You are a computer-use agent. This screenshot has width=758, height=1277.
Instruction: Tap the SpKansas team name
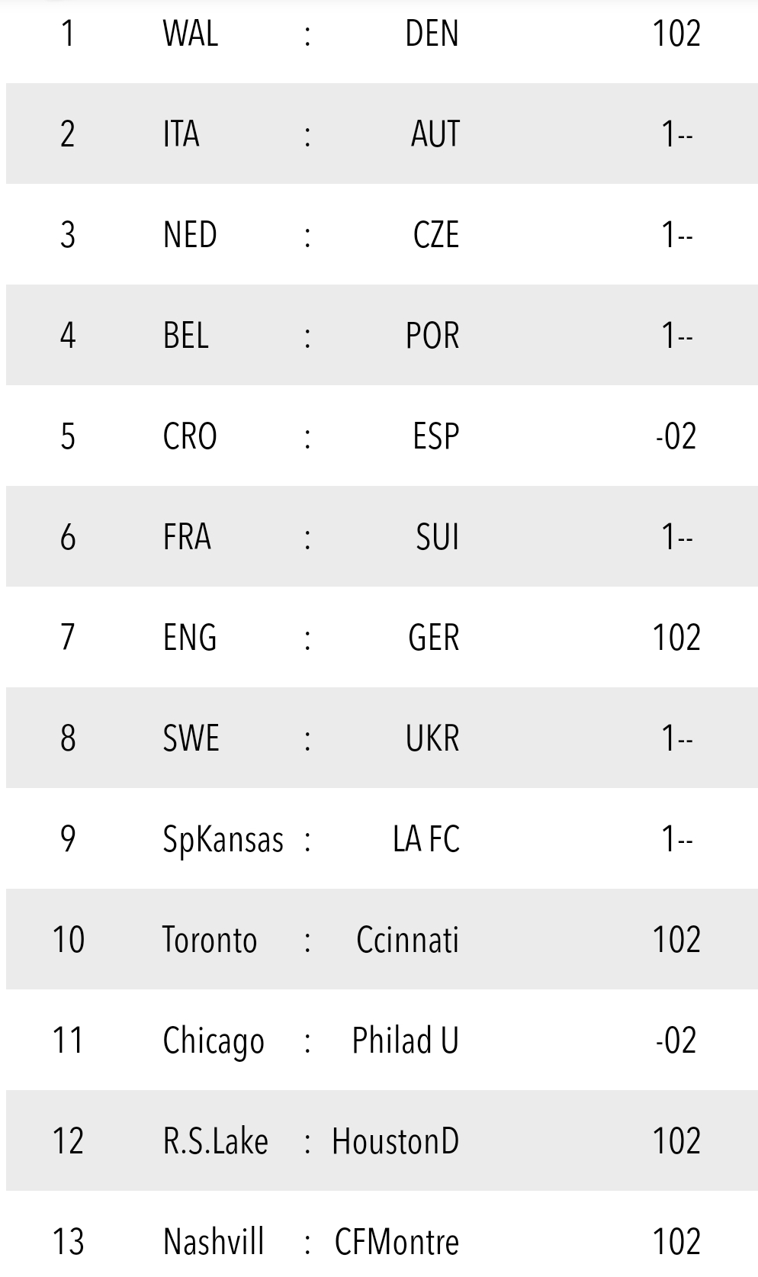coord(223,840)
